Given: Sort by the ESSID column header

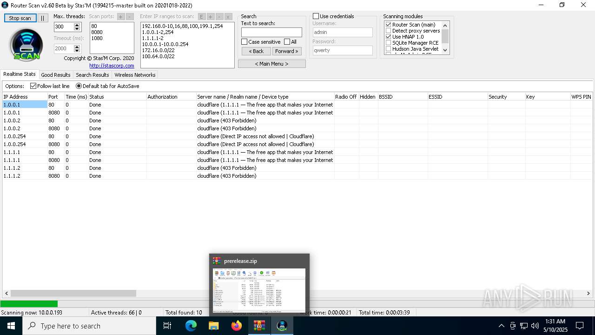Looking at the screenshot, I should pos(457,97).
